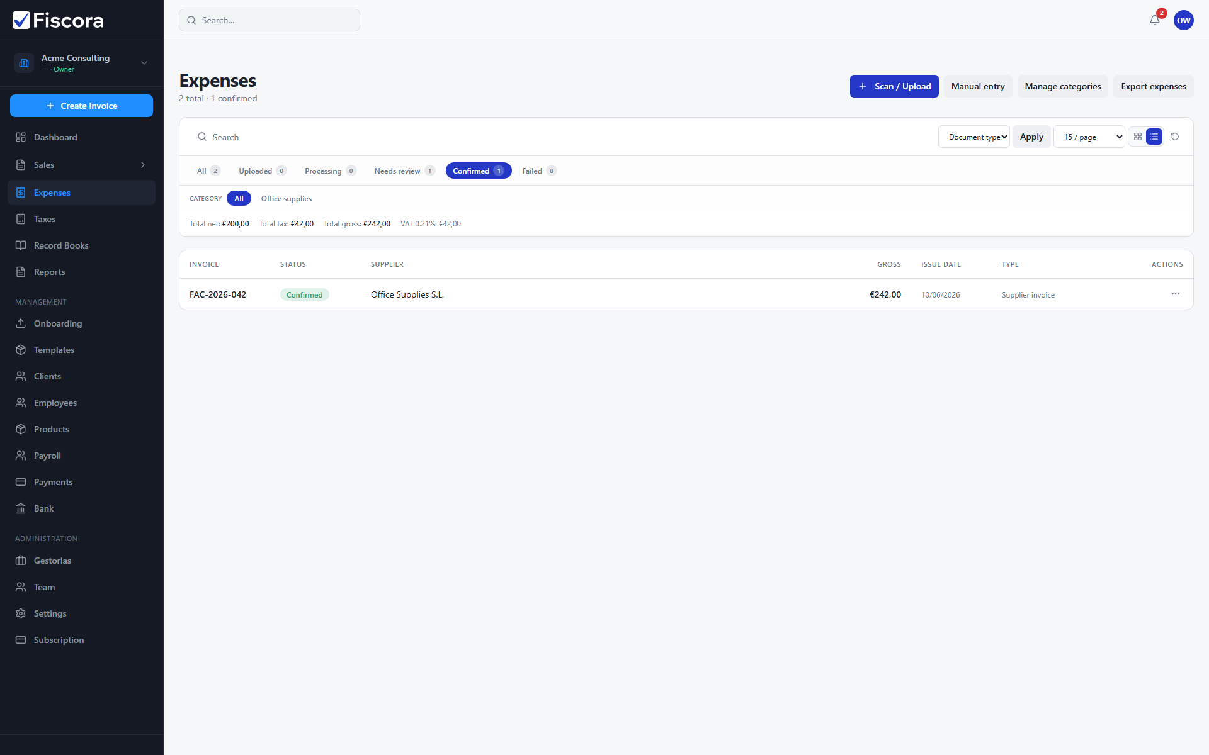Apply the document type filter
Viewport: 1209px width, 755px height.
tap(1031, 137)
